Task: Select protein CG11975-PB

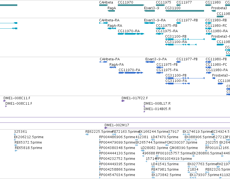Action: click(160, 67)
